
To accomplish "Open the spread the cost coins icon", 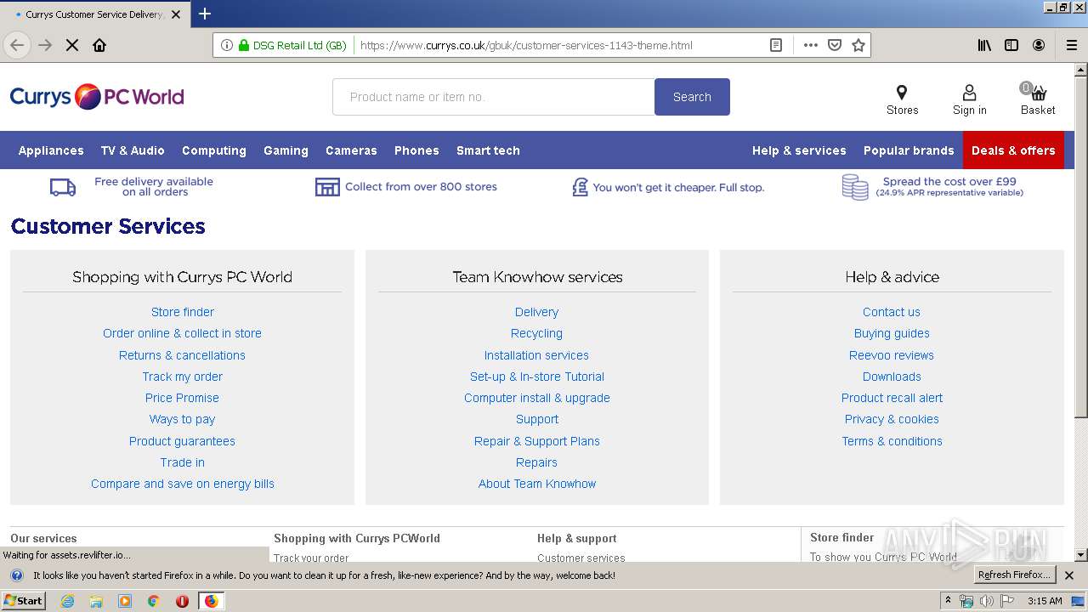I will pyautogui.click(x=854, y=187).
